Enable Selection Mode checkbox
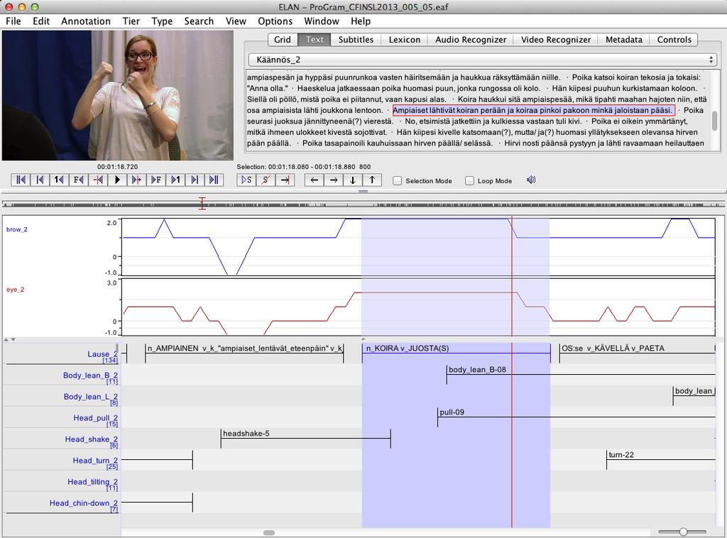727x538 pixels. pyautogui.click(x=398, y=181)
